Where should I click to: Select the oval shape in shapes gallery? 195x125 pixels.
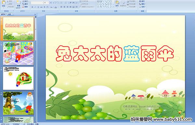[111, 2]
